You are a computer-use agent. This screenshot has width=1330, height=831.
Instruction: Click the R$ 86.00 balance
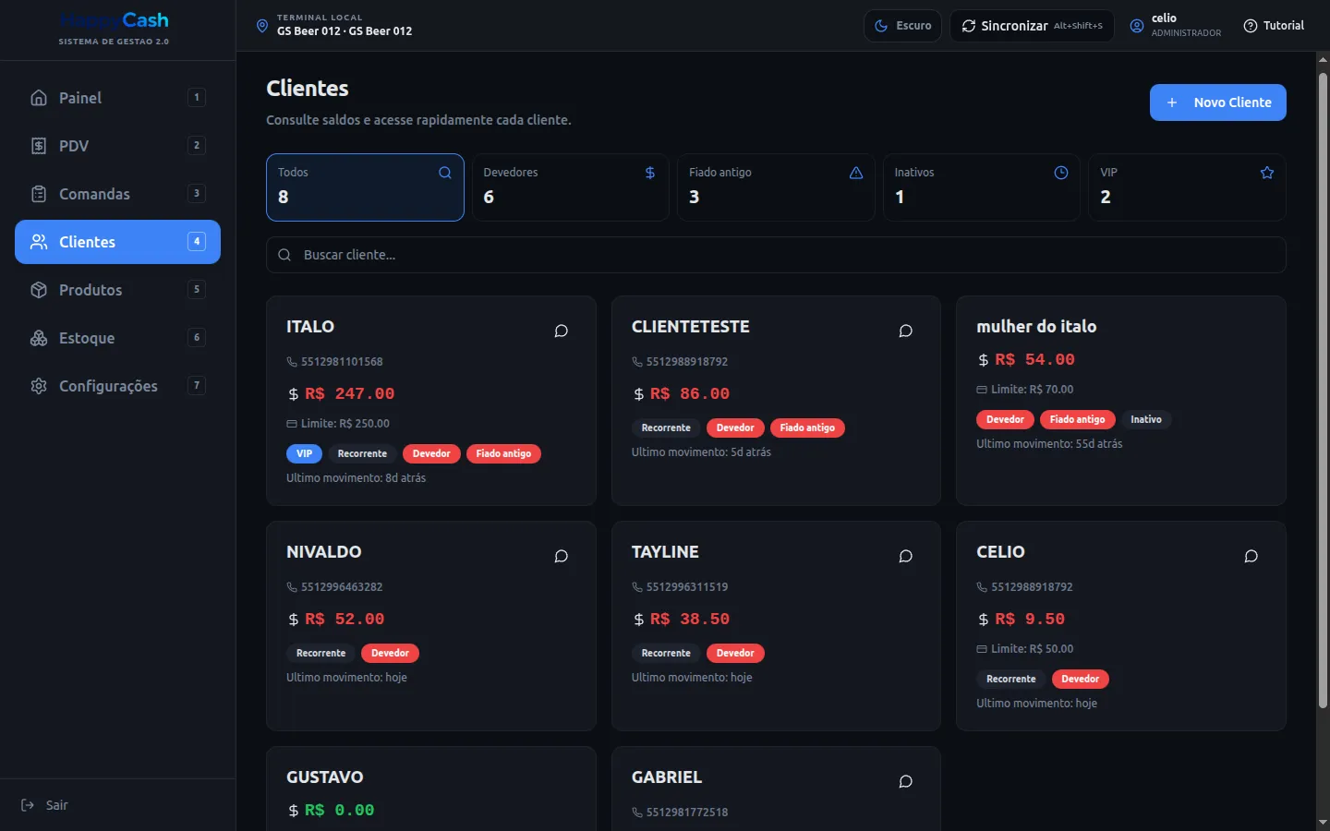point(690,393)
